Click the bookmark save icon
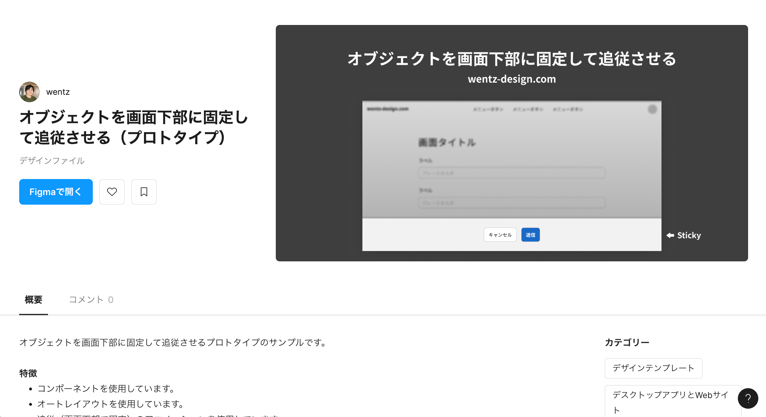 pos(144,192)
